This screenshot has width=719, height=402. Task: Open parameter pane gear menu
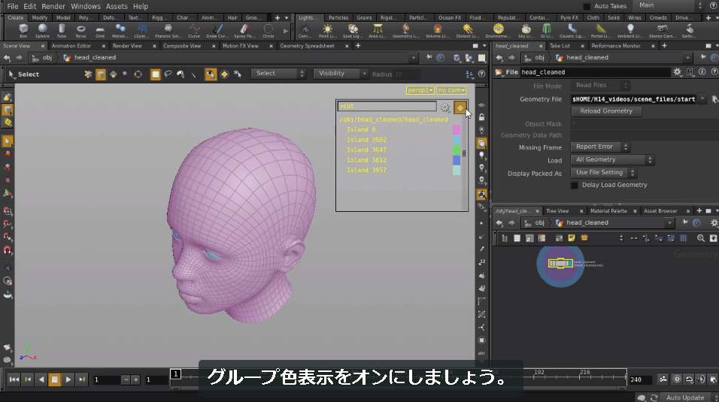(678, 72)
